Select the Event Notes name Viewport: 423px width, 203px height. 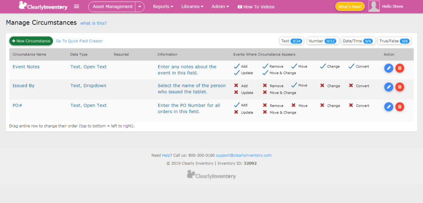tap(26, 67)
